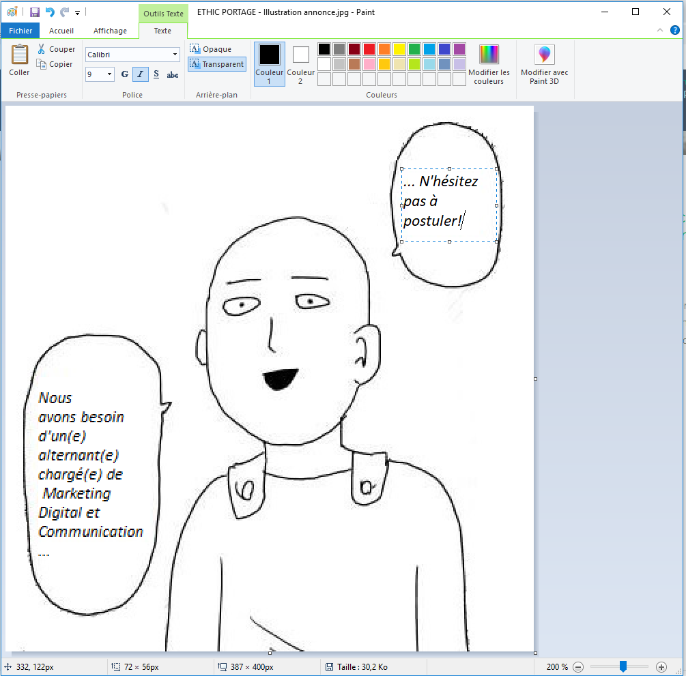Click the Paint application icon in title bar
The width and height of the screenshot is (686, 676).
[x=12, y=12]
